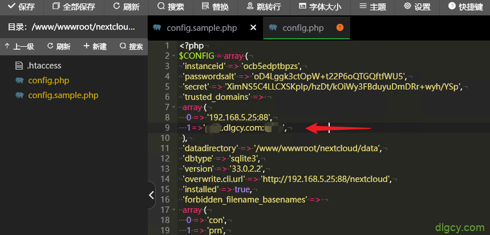The height and width of the screenshot is (235, 490).
Task: Click the 'secret' key on line 5
Action: click(x=196, y=87)
